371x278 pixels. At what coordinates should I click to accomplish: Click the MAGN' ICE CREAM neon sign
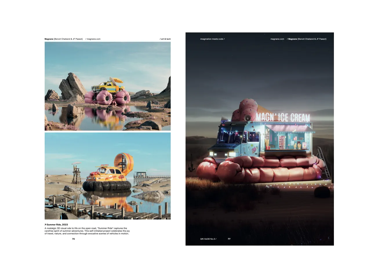pyautogui.click(x=283, y=117)
